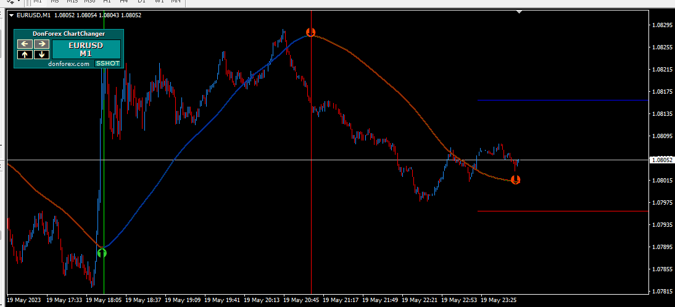Select the green vertical line on the chart
This screenshot has height=307, width=675.
point(104,172)
